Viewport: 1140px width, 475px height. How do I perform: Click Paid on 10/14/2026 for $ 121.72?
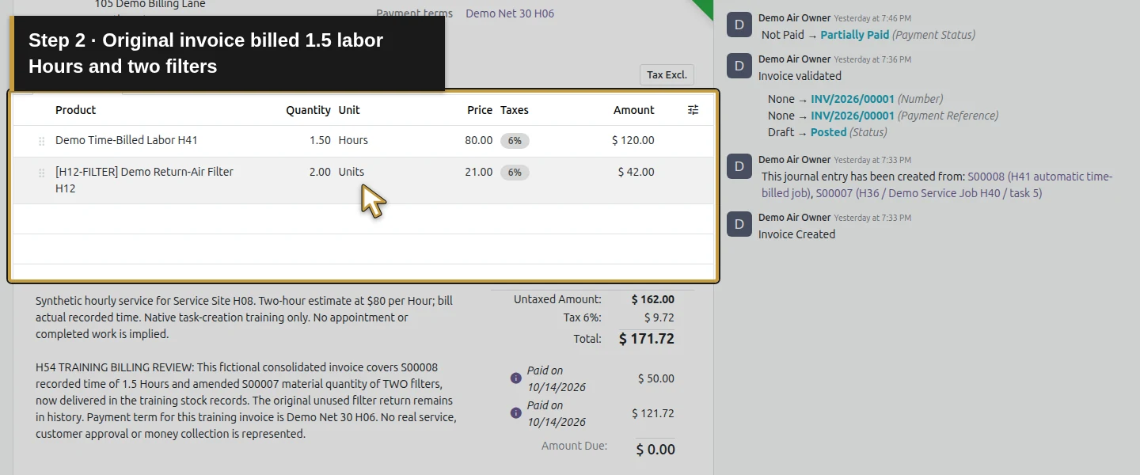[x=557, y=412]
